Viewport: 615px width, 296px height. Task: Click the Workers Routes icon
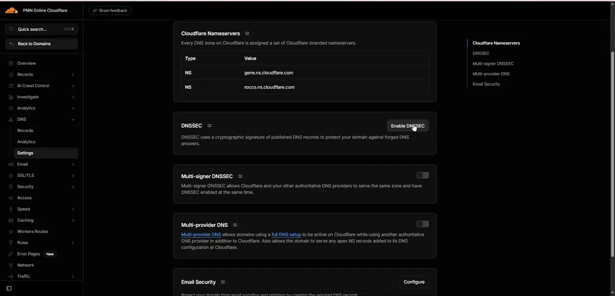[x=11, y=232]
